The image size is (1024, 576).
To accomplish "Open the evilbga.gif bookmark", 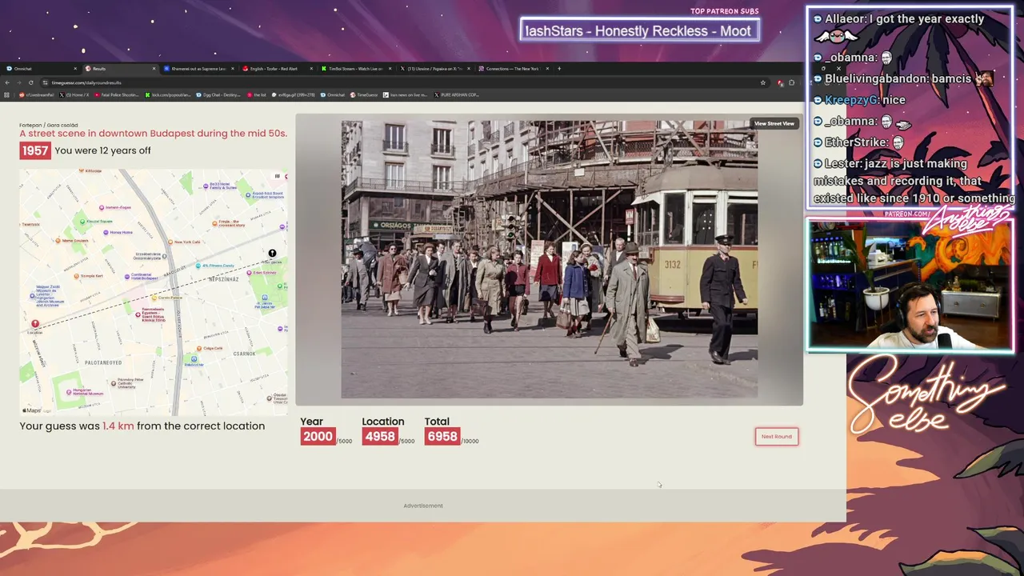I will (294, 94).
